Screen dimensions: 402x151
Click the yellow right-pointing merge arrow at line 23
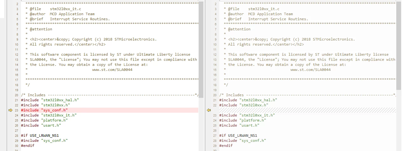(x=10, y=110)
